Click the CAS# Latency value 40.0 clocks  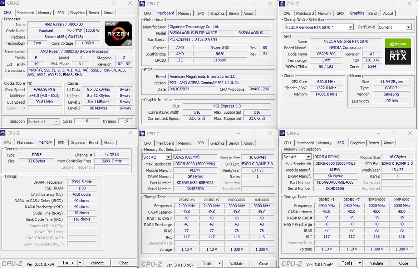(82, 194)
